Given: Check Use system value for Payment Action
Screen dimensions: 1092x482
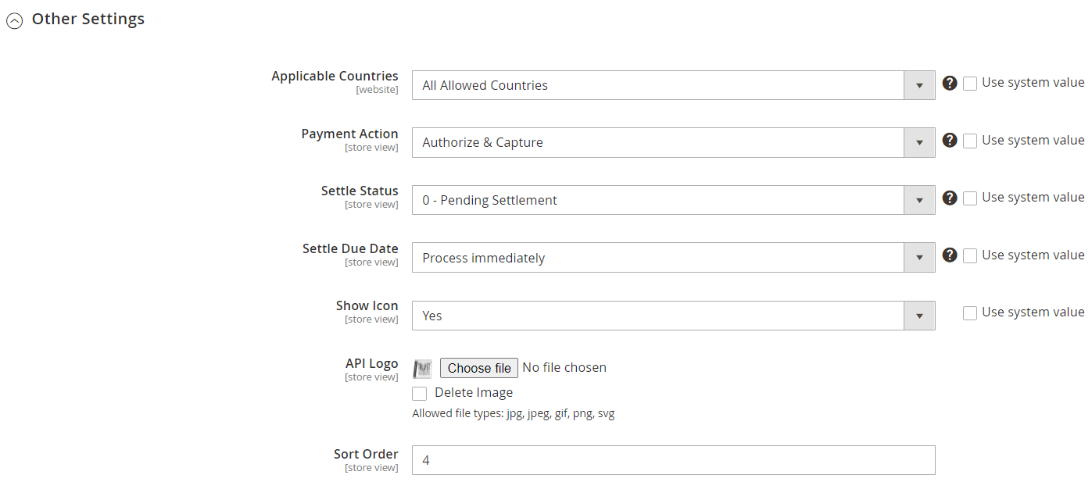Looking at the screenshot, I should click(x=970, y=141).
